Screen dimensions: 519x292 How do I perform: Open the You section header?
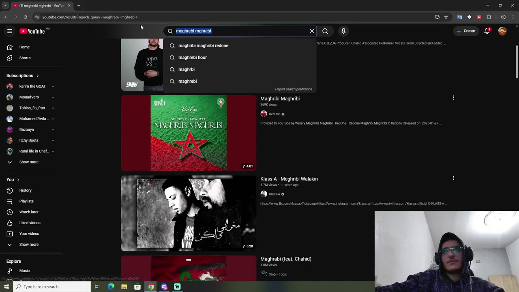pos(13,180)
